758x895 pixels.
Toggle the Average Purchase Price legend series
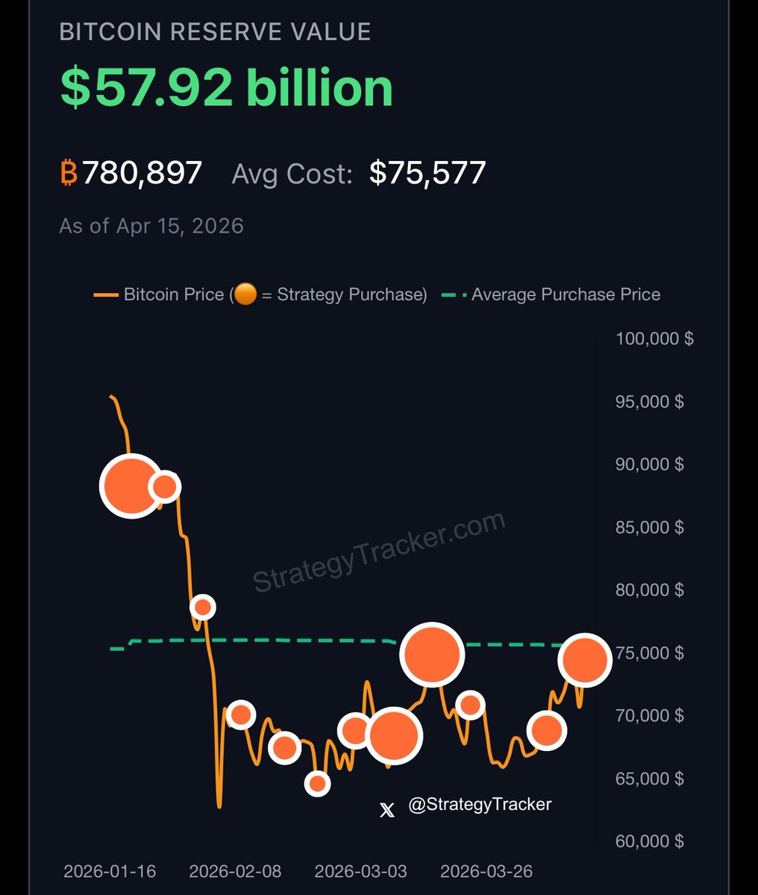565,295
